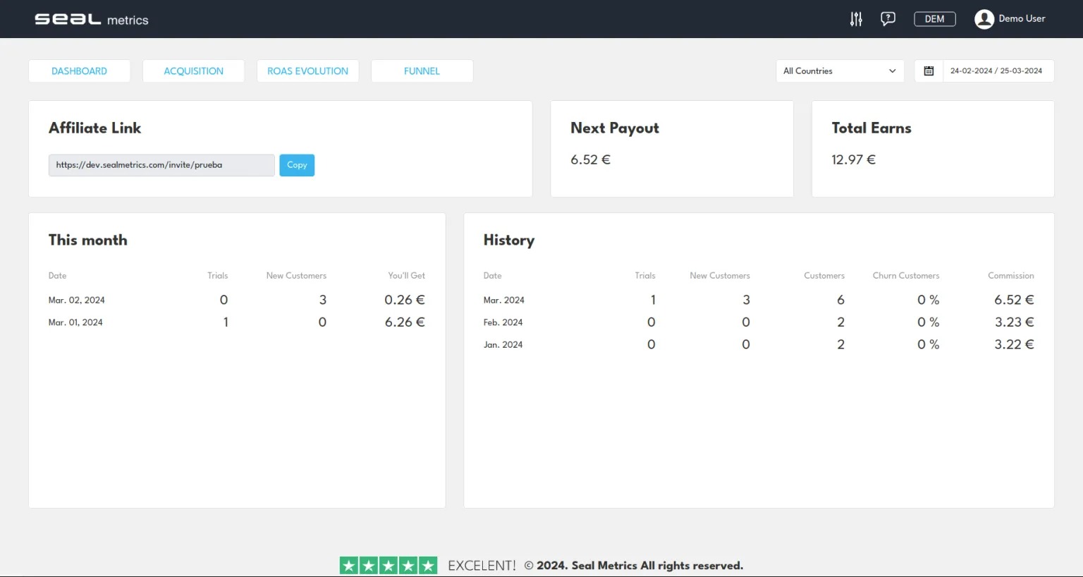Open the Demo User account menu
1083x577 pixels.
[1022, 19]
